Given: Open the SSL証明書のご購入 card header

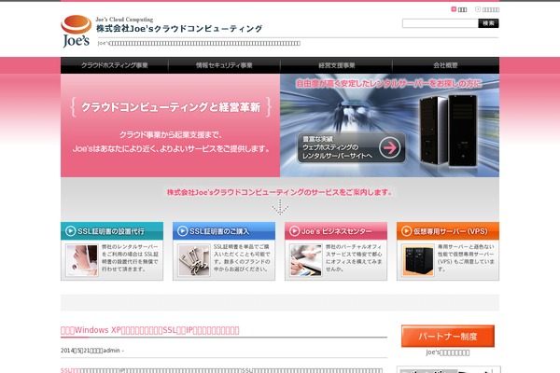Looking at the screenshot, I should pyautogui.click(x=224, y=231).
